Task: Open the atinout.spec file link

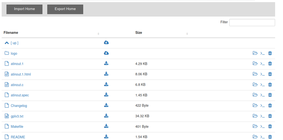Action: [20, 95]
